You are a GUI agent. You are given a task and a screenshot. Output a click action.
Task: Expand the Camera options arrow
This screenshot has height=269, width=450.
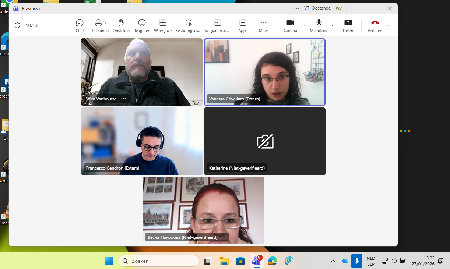click(304, 25)
